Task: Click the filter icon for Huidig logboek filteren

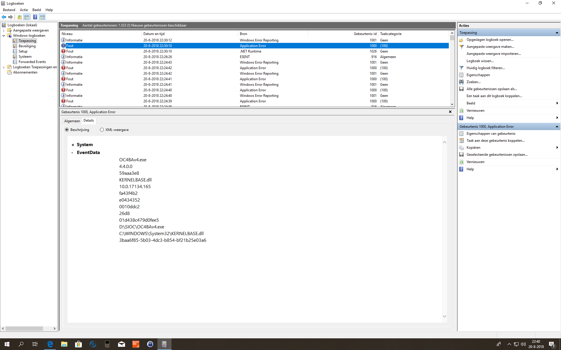Action: coord(461,68)
